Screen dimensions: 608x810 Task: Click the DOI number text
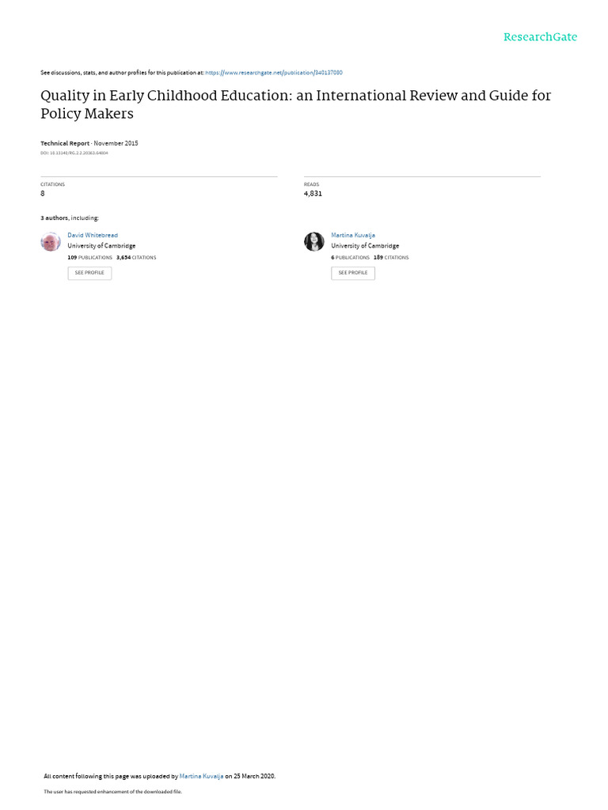pyautogui.click(x=74, y=153)
